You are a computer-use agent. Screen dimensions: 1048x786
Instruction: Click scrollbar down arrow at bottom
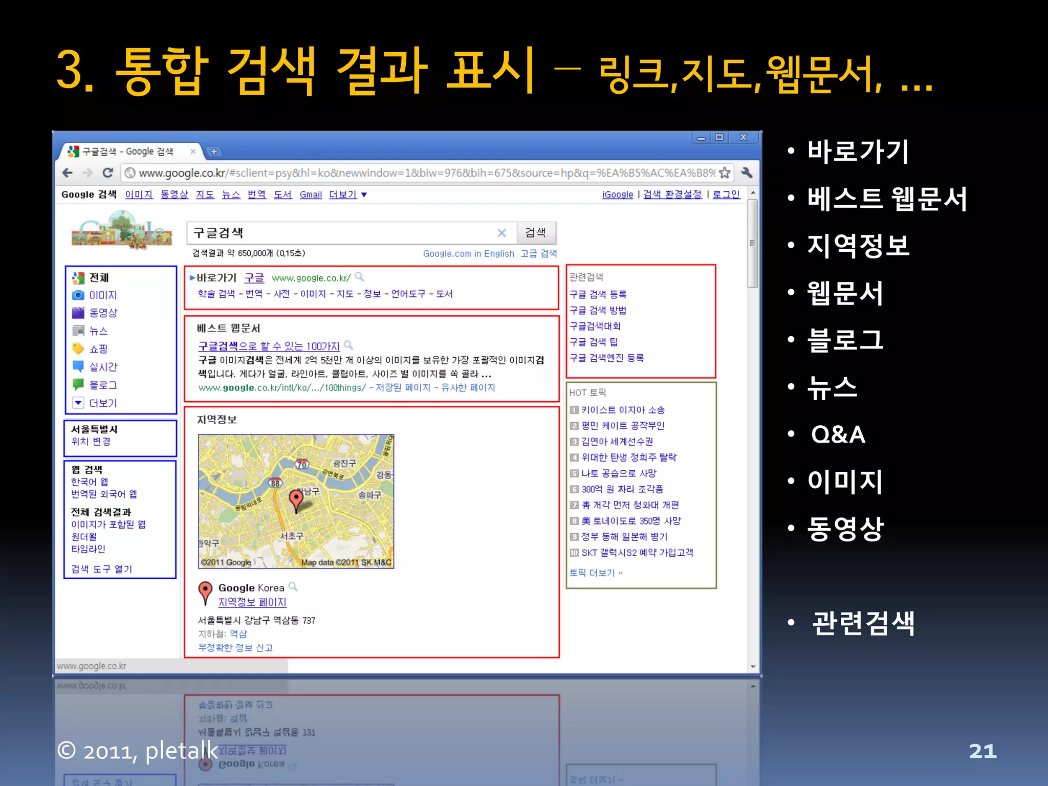753,667
